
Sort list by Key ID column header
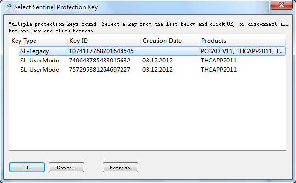(104, 41)
